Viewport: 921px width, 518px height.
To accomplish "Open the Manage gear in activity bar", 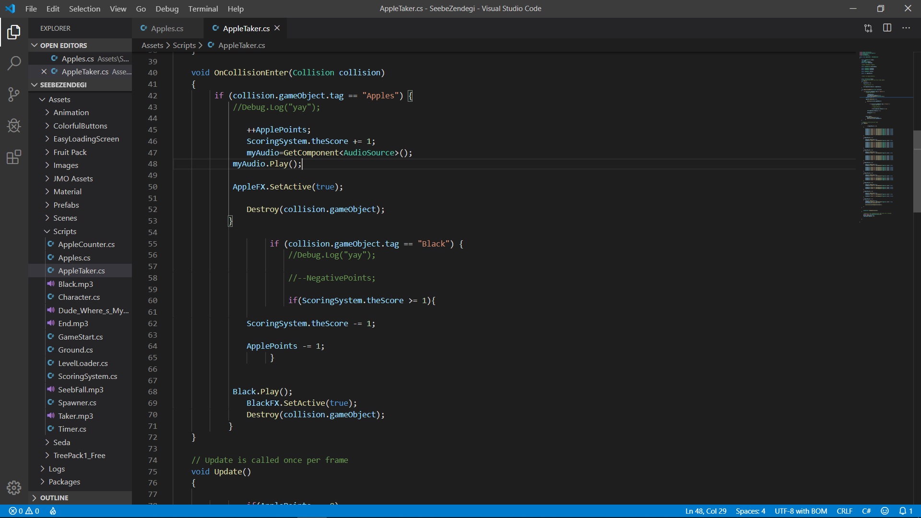I will coord(14,487).
